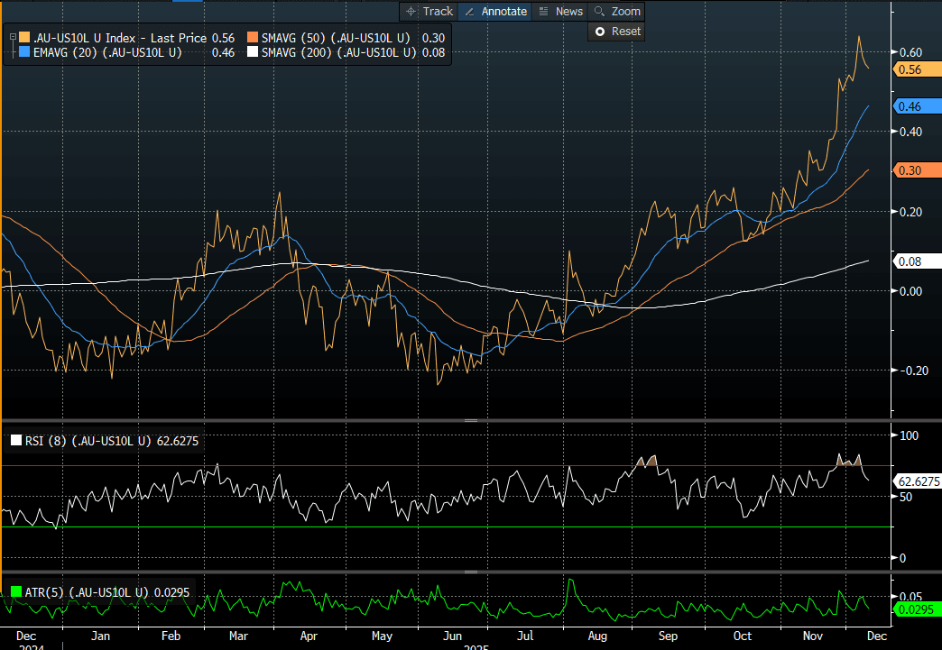Click the green 0.0295 ATR axis tag
942x650 pixels.
coord(914,609)
